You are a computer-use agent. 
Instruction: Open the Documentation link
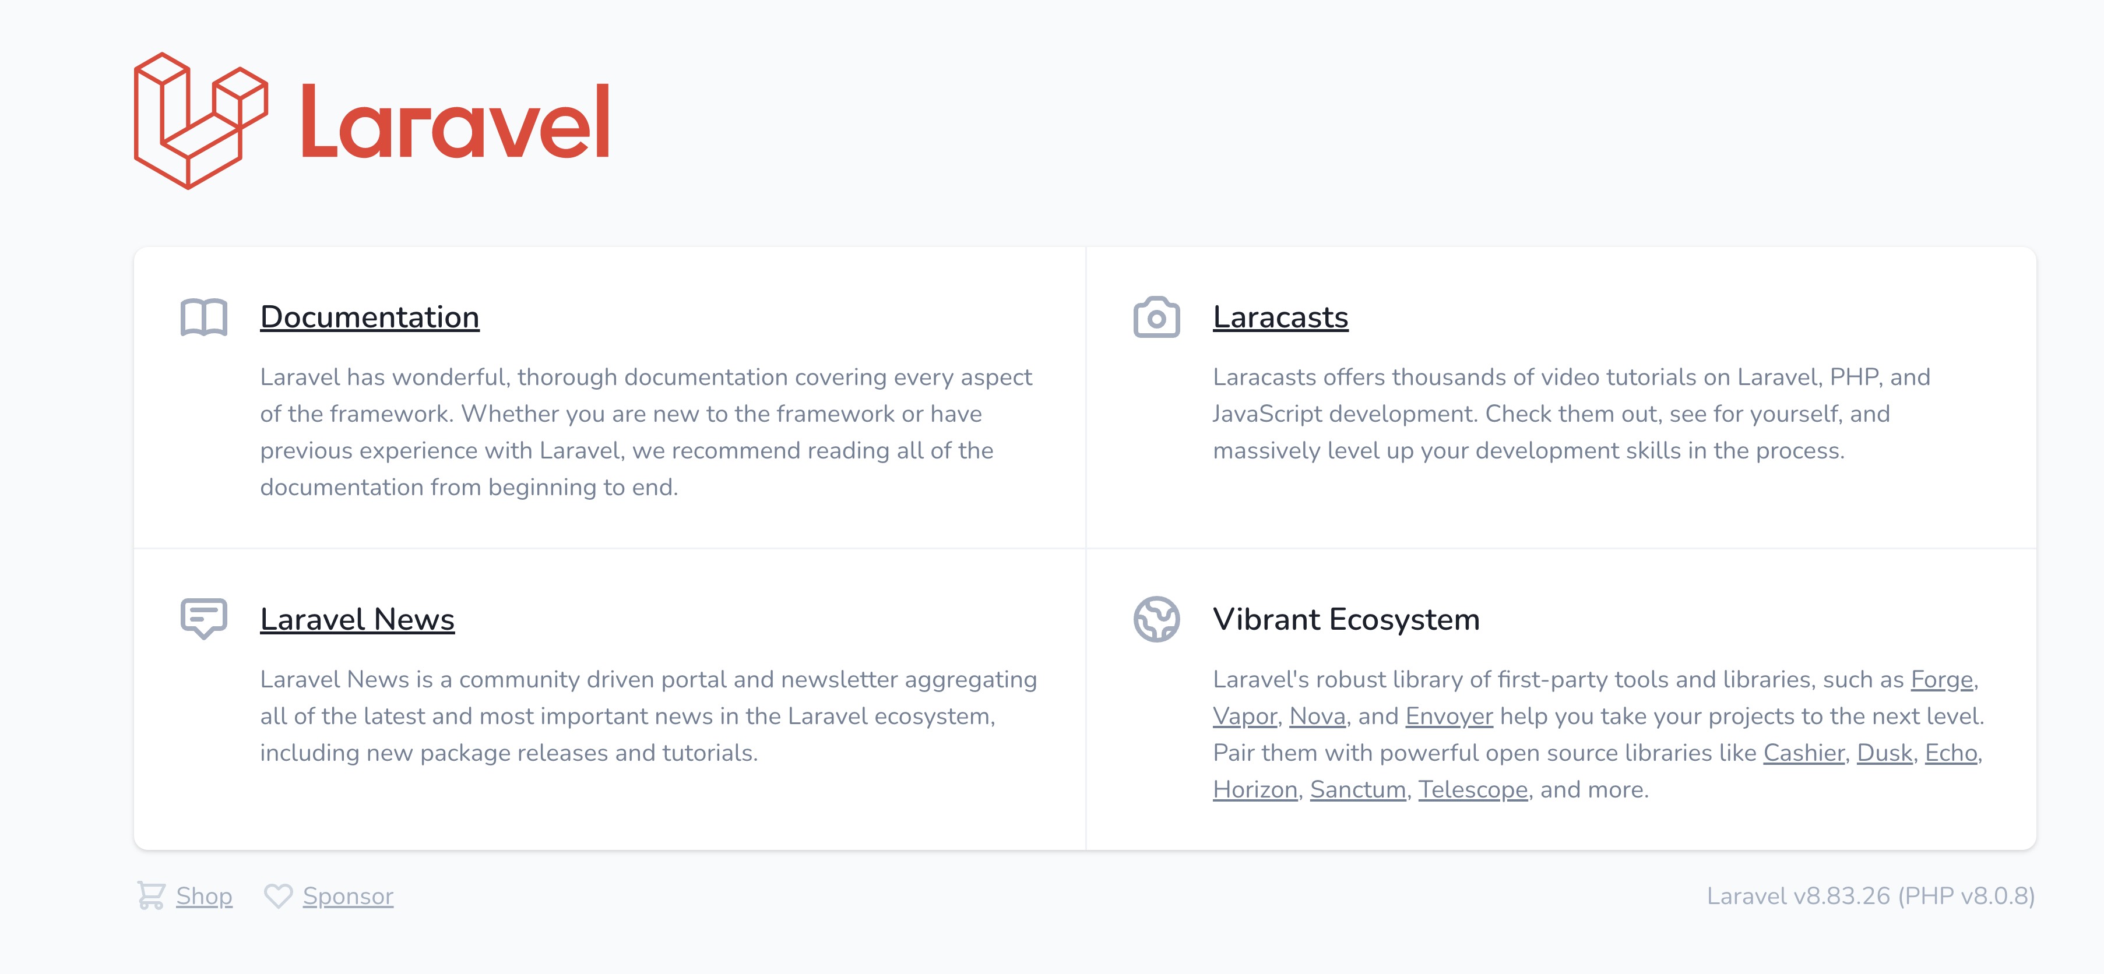(x=369, y=317)
